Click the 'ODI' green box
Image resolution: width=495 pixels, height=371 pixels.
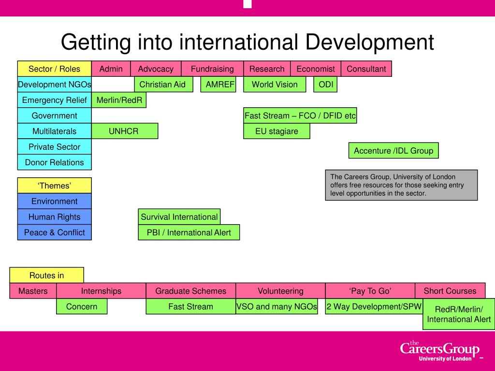point(325,84)
